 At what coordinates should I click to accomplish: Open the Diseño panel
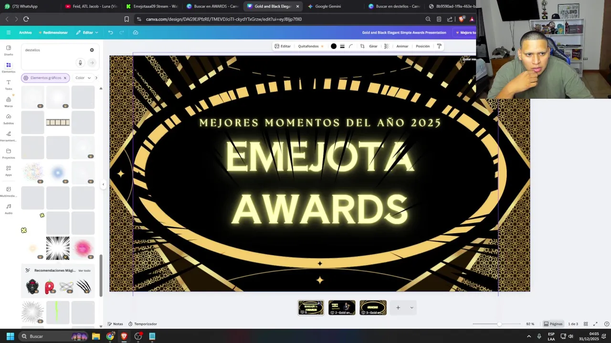[x=9, y=50]
